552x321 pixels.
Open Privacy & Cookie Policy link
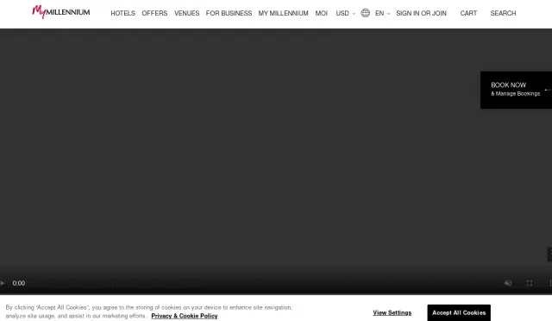(185, 316)
